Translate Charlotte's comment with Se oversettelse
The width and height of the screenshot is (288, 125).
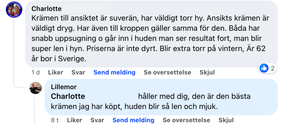coord(167,72)
